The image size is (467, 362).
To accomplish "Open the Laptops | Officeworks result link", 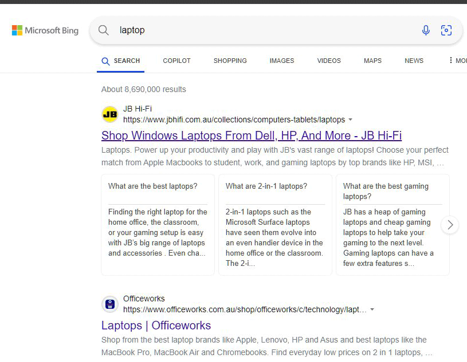I will (156, 325).
